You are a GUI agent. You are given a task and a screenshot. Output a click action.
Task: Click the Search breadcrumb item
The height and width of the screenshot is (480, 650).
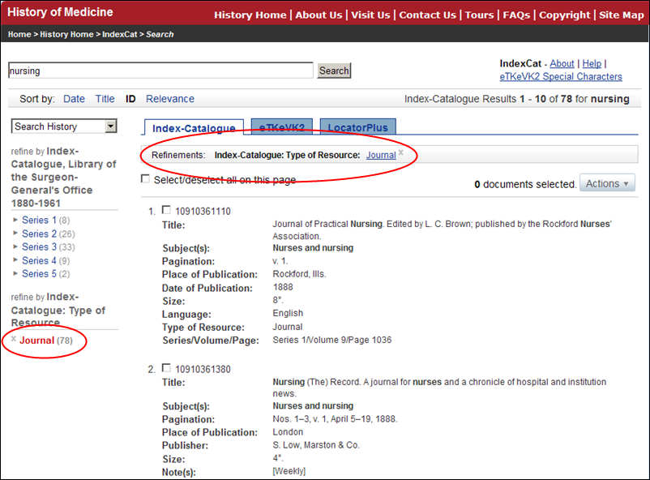coord(160,34)
